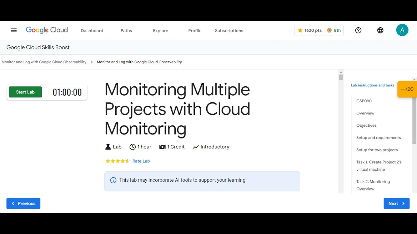417x234 pixels.
Task: Open the hamburger navigation menu
Action: coord(14,30)
